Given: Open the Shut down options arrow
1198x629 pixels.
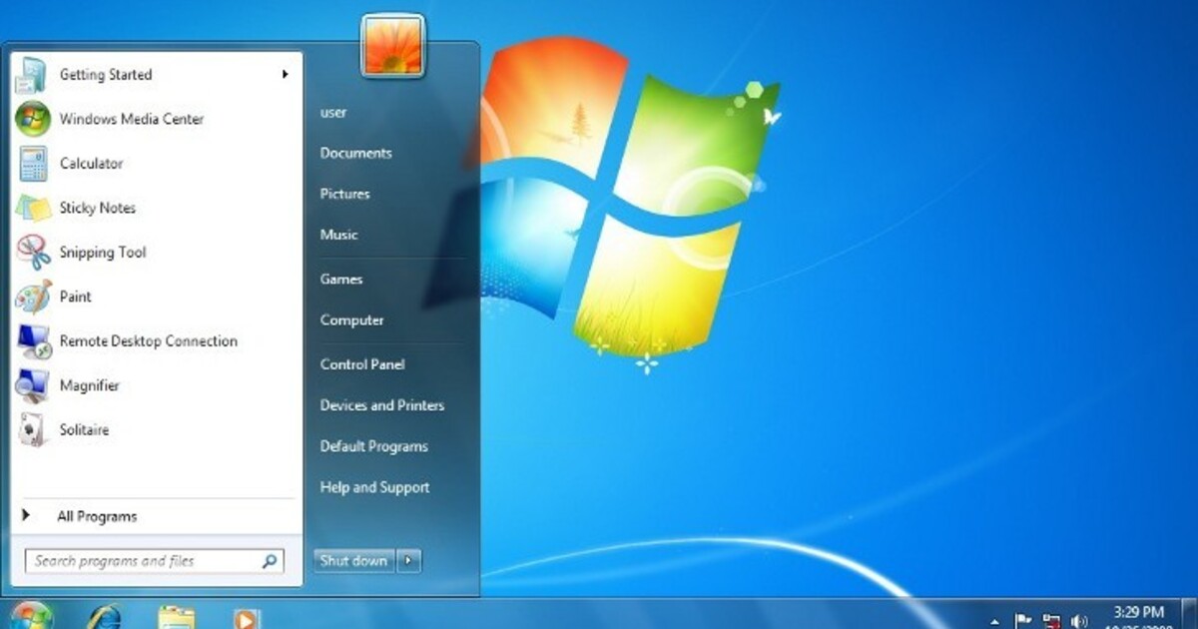Looking at the screenshot, I should point(408,561).
